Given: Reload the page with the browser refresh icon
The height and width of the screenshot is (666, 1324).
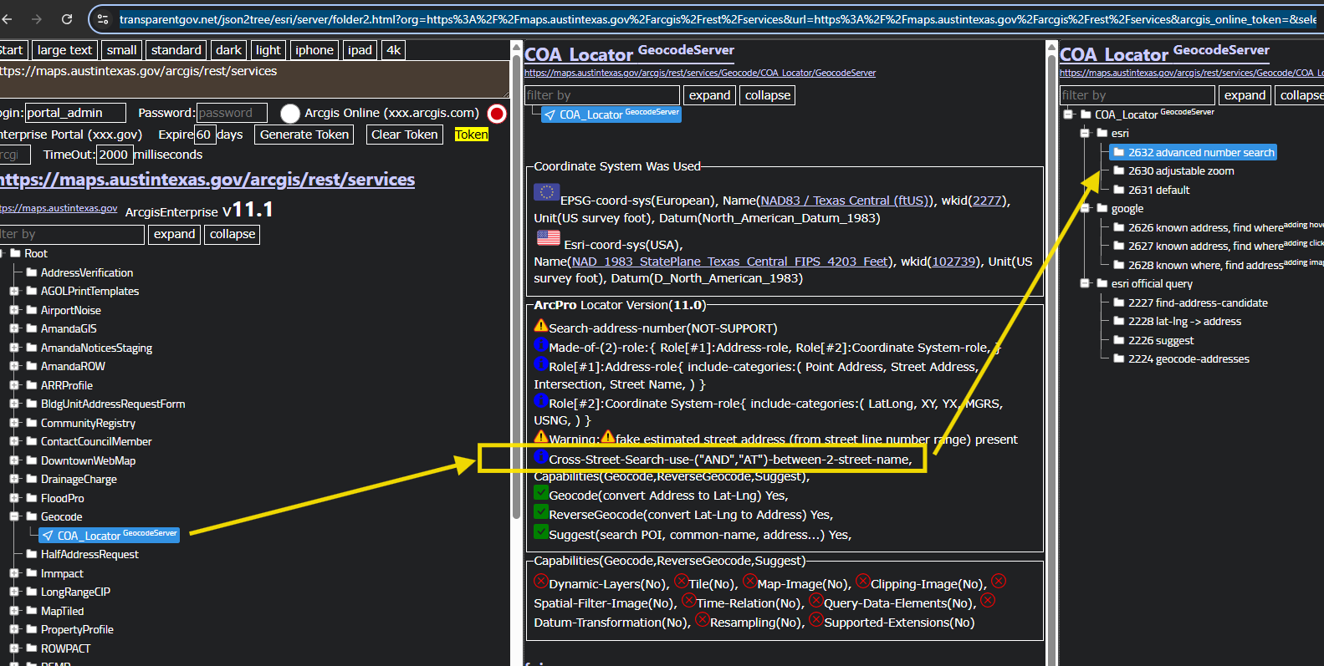Looking at the screenshot, I should [67, 18].
